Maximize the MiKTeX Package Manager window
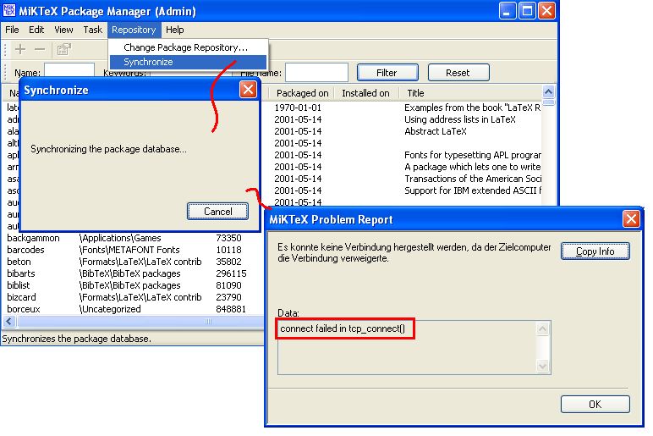Screen dimensions: 653x436 pos(527,10)
